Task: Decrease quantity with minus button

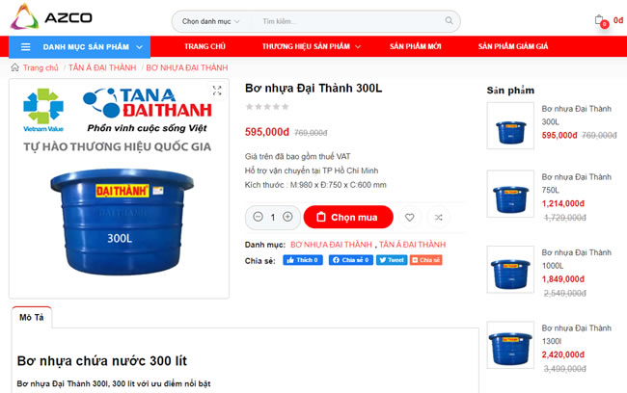Action: coord(258,217)
